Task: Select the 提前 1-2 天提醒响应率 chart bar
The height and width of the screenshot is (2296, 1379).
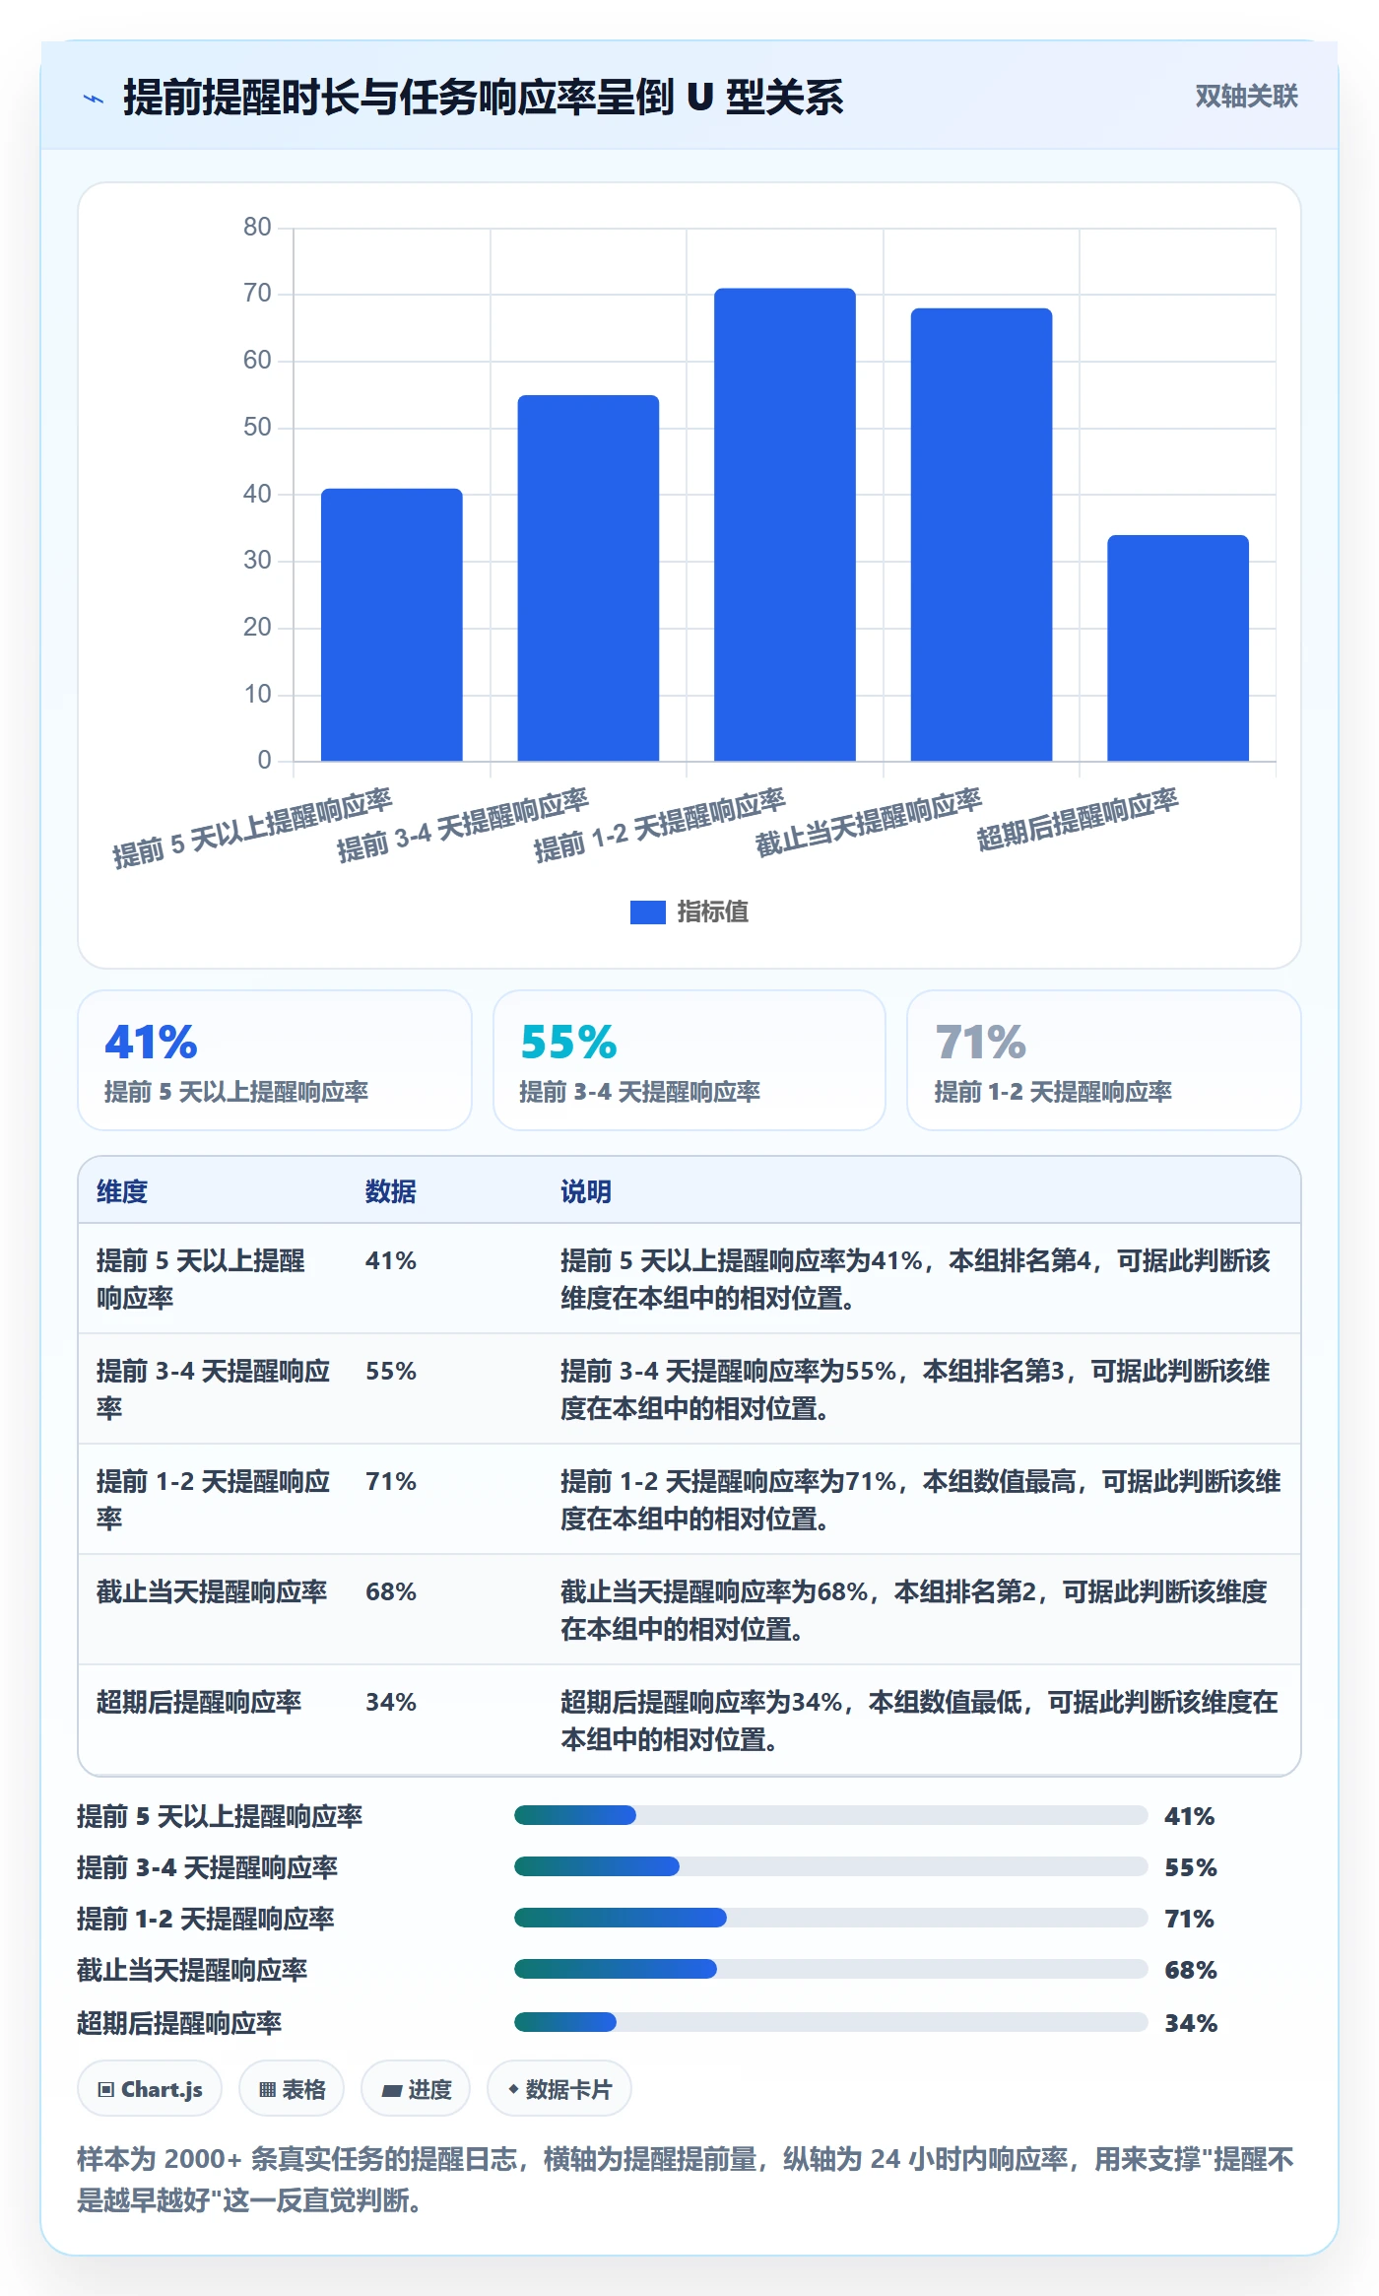Action: tap(785, 524)
